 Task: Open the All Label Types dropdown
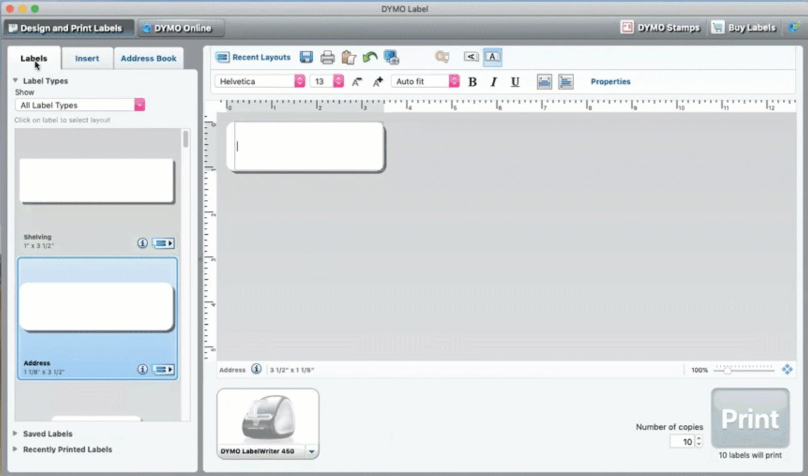(x=79, y=105)
